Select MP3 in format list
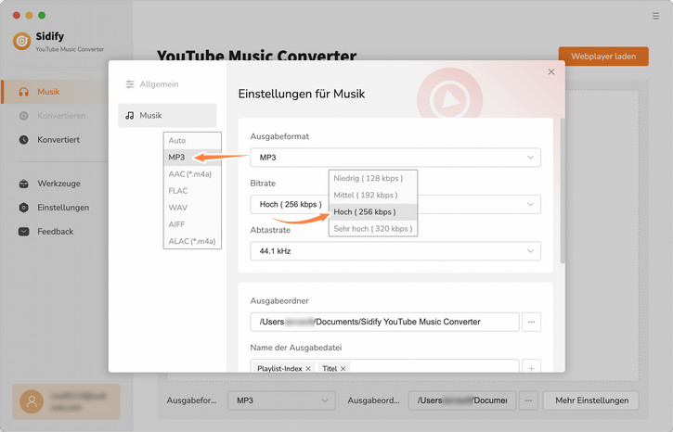673x432 pixels. point(192,158)
